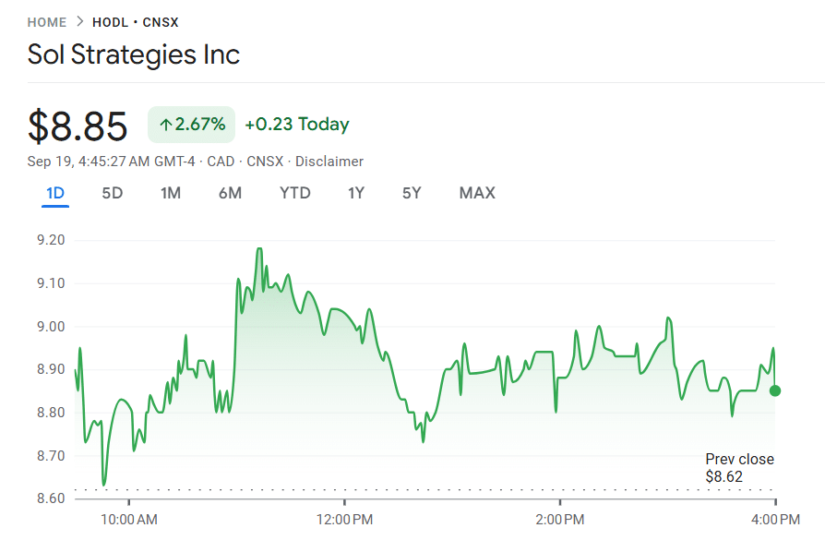
Task: Click the Prev close $8.62 label
Action: click(740, 468)
